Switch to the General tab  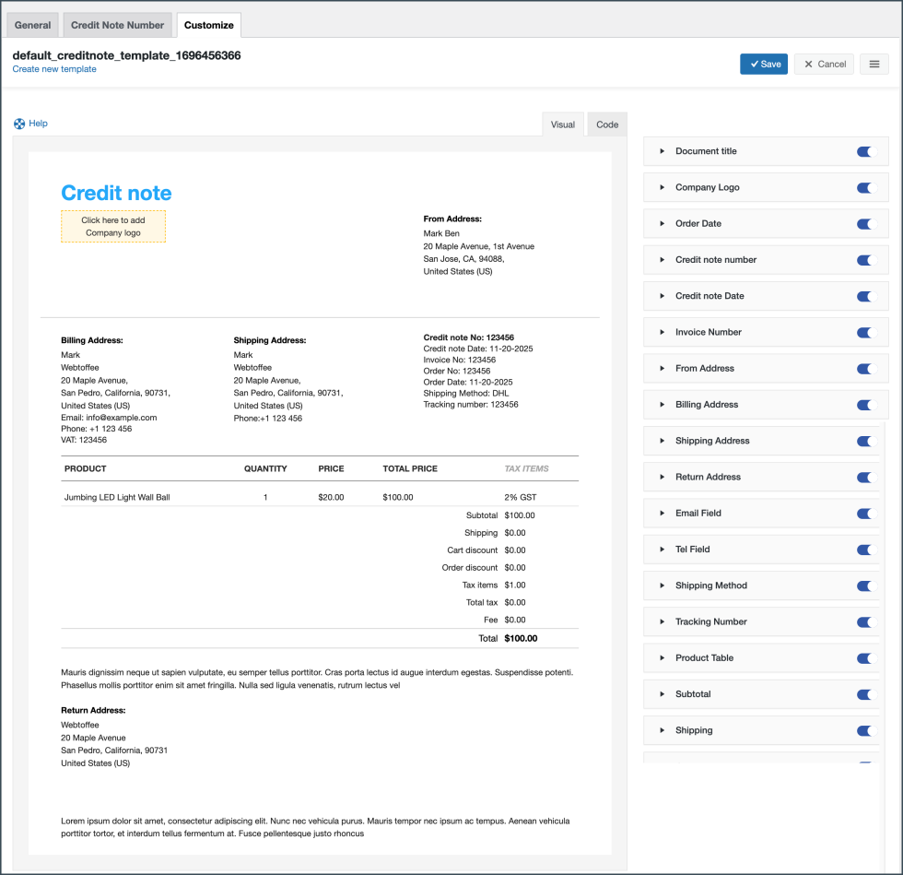[33, 26]
